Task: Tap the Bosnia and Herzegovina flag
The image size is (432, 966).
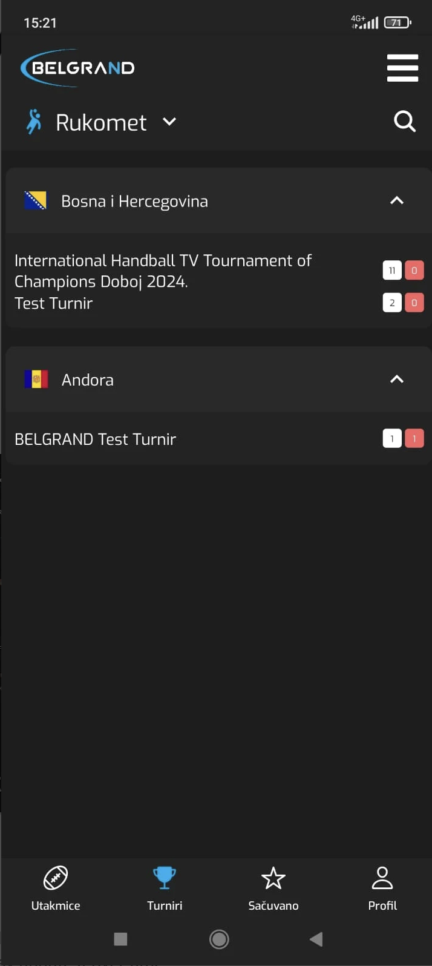Action: point(35,201)
